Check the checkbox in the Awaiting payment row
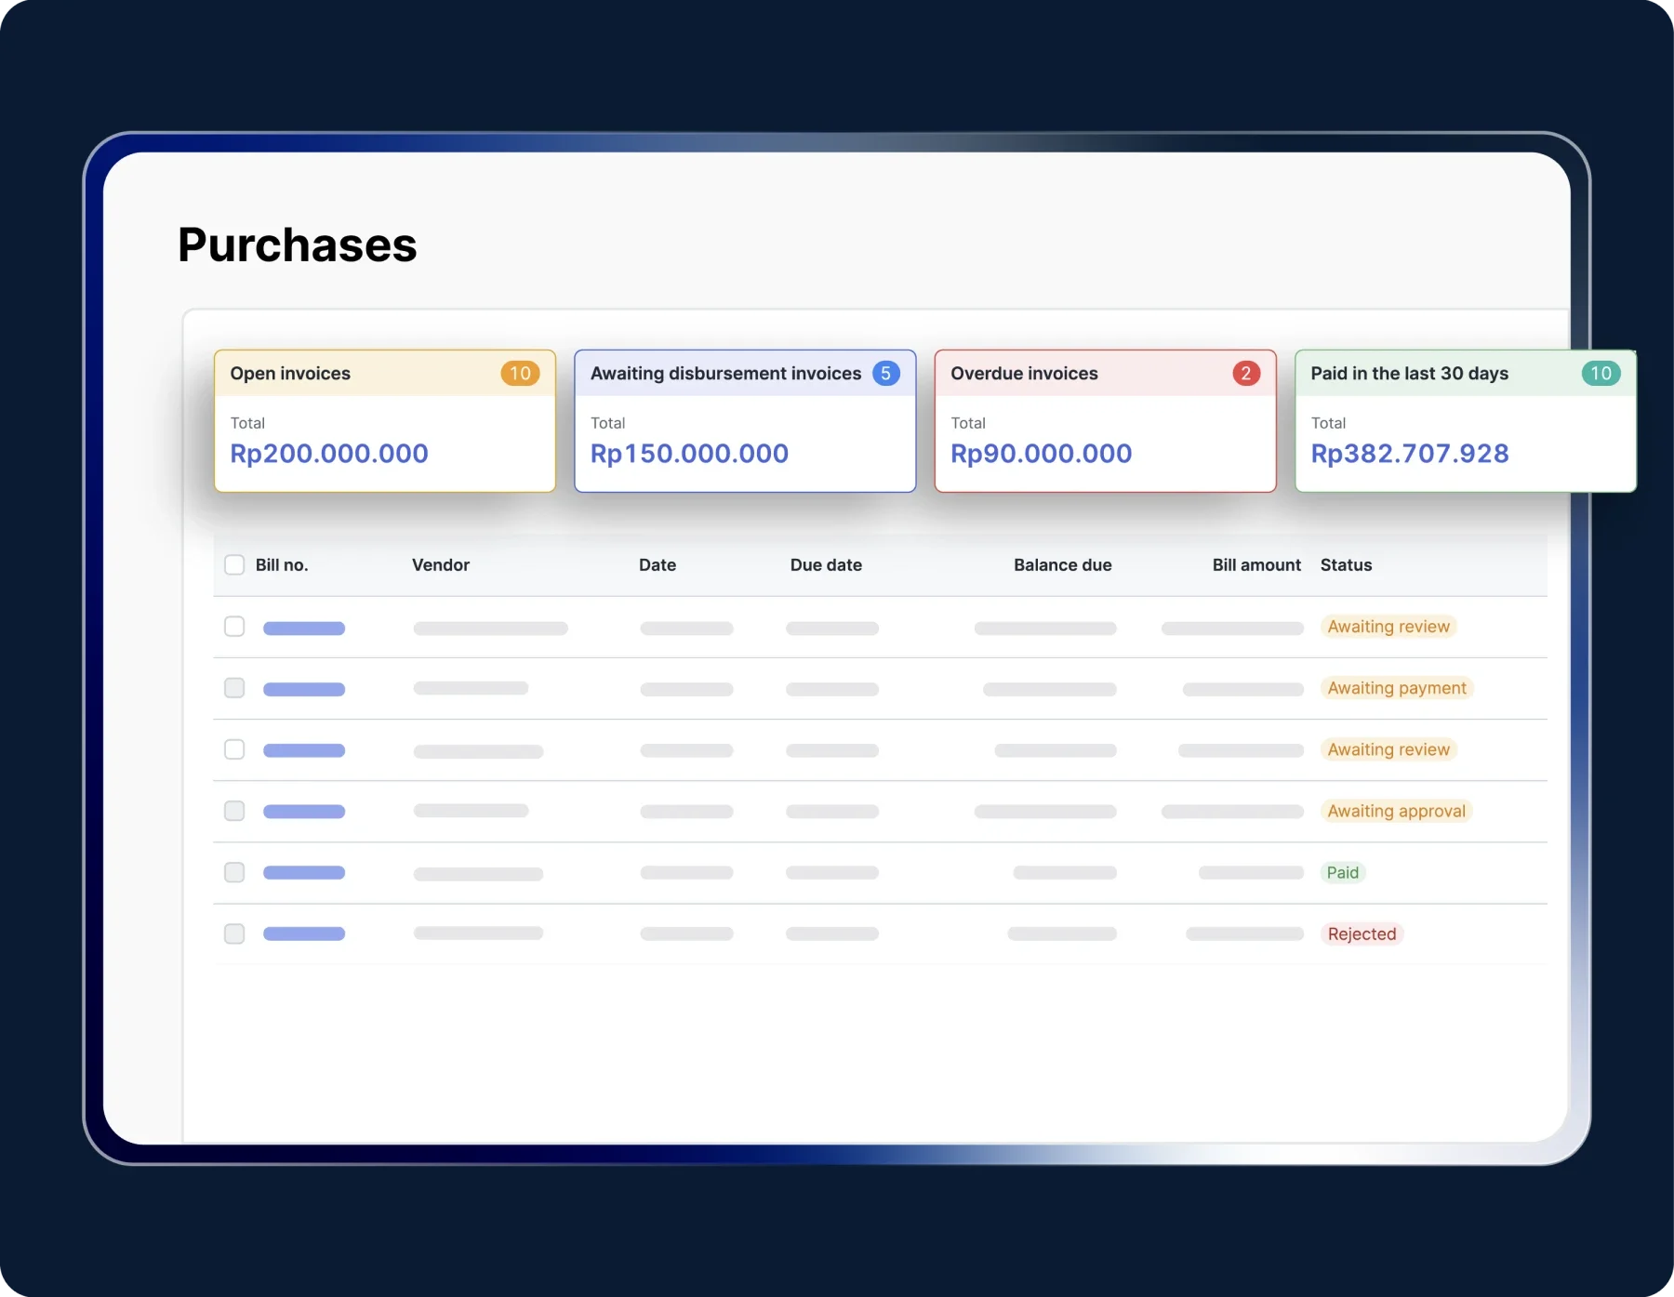1674x1297 pixels. (x=234, y=688)
